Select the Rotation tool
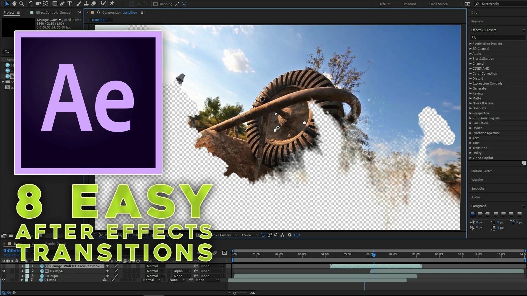 pyautogui.click(x=31, y=4)
